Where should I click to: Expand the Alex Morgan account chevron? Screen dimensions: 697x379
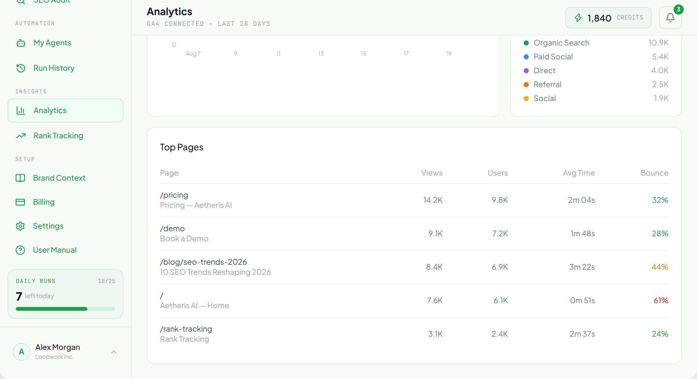click(114, 352)
